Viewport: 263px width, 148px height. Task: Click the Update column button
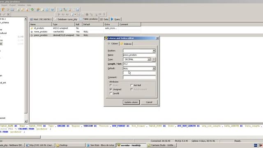coord(131,102)
